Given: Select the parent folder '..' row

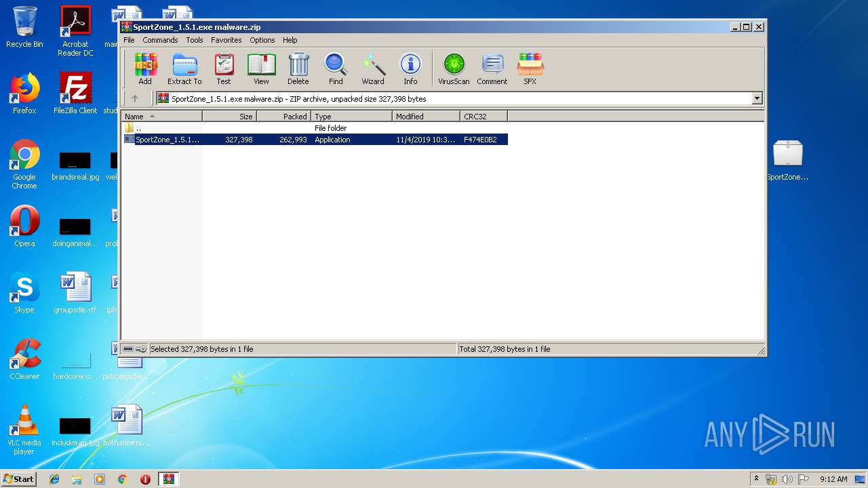Looking at the screenshot, I should pos(315,128).
